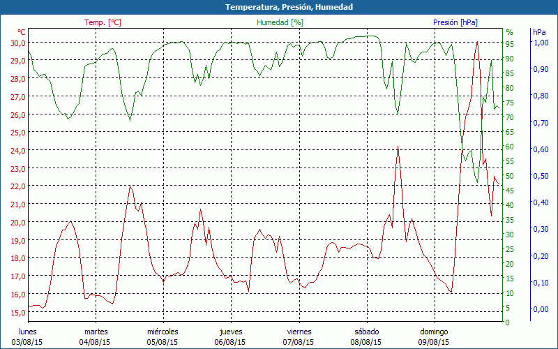Screen dimensions: 558x349
Task: Click the 15,0 tick on temperature axis
Action: [x=17, y=312]
